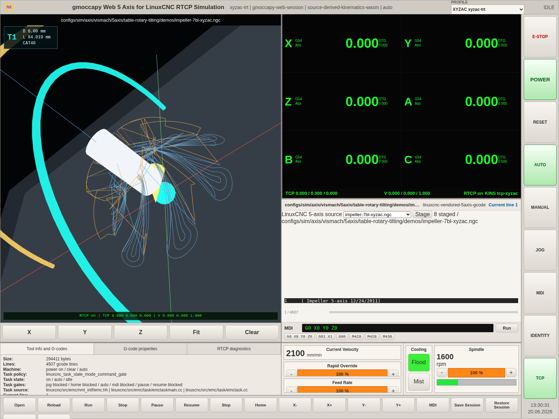Click the T1 tool info badge
559x419 pixels.
tap(31, 37)
